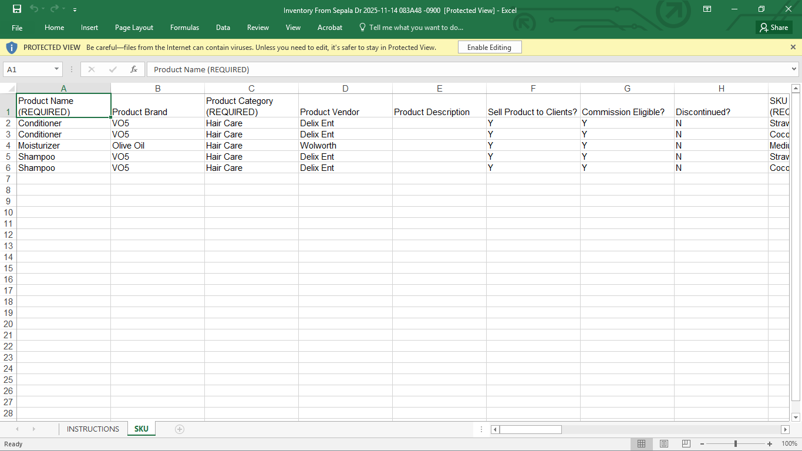Click inside the Name Box

28,69
